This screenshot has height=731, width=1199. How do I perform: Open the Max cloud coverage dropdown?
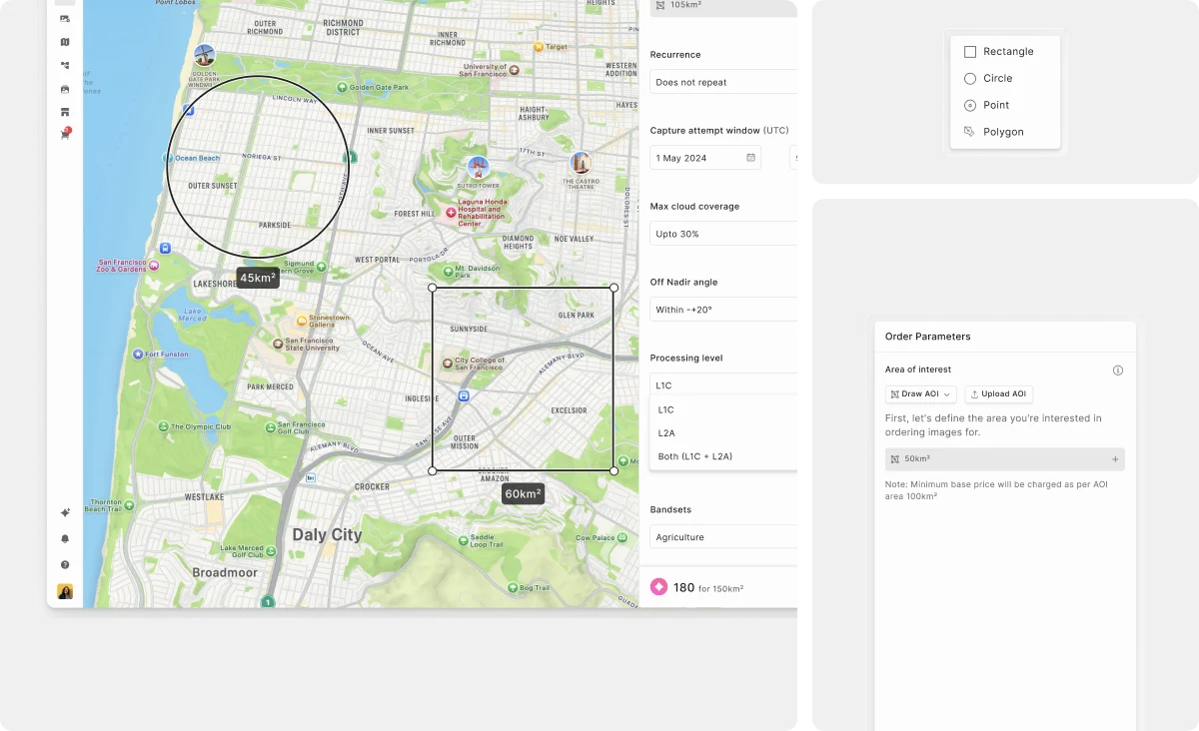(723, 234)
